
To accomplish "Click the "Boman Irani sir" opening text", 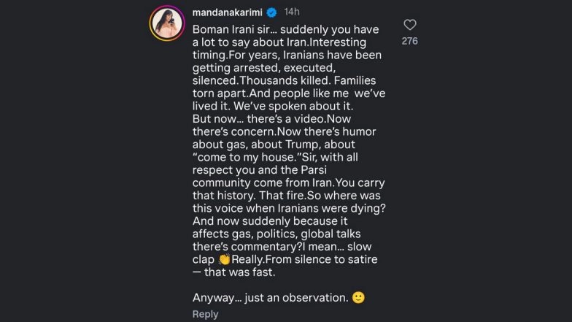I will coord(235,29).
